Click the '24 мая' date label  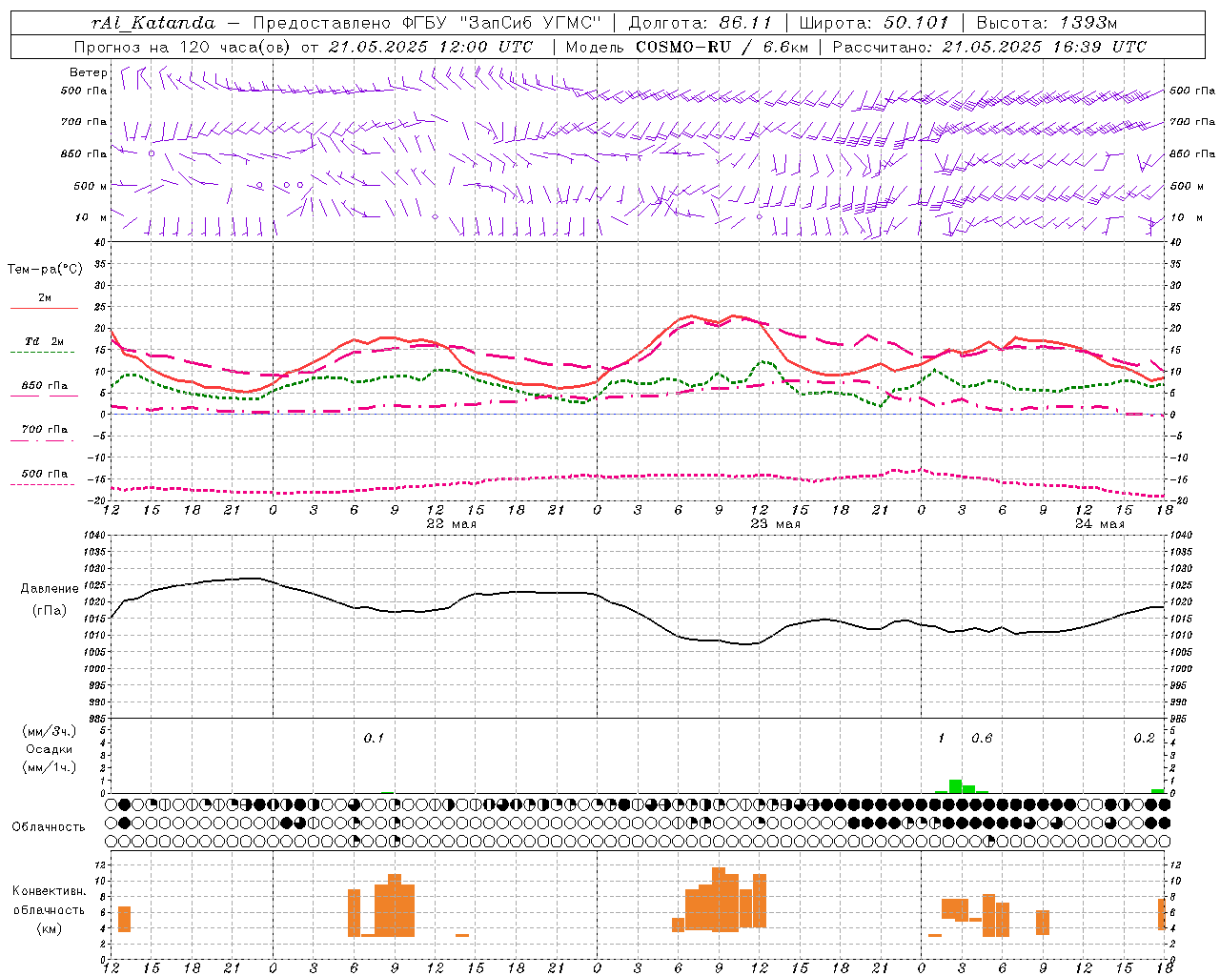click(x=1099, y=524)
